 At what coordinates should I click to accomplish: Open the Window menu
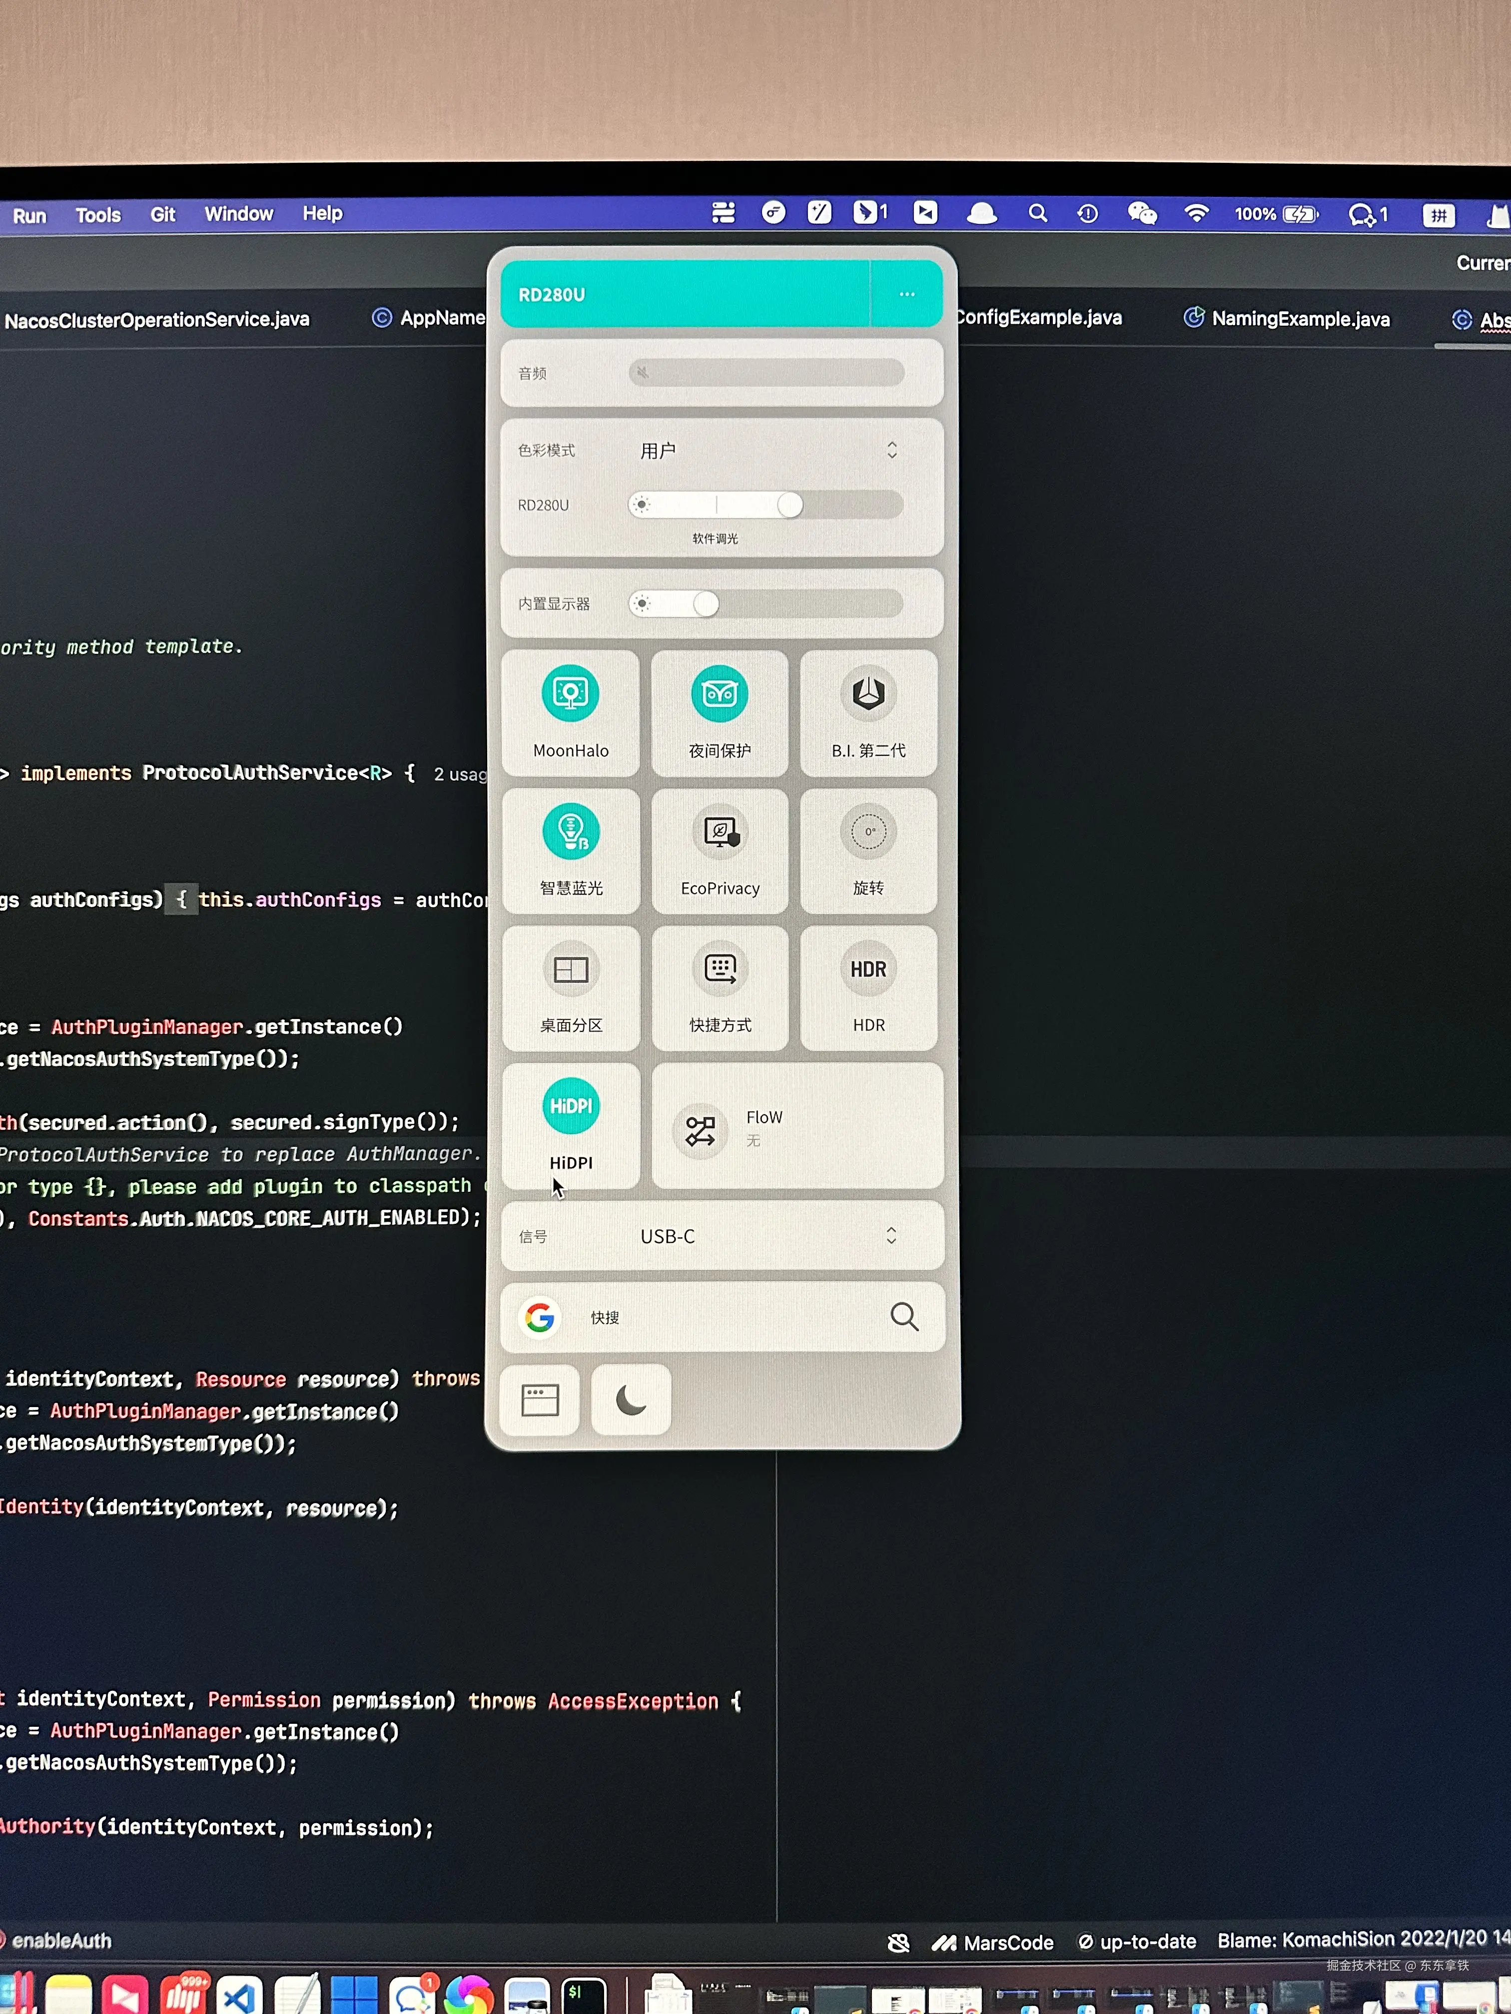pos(238,214)
